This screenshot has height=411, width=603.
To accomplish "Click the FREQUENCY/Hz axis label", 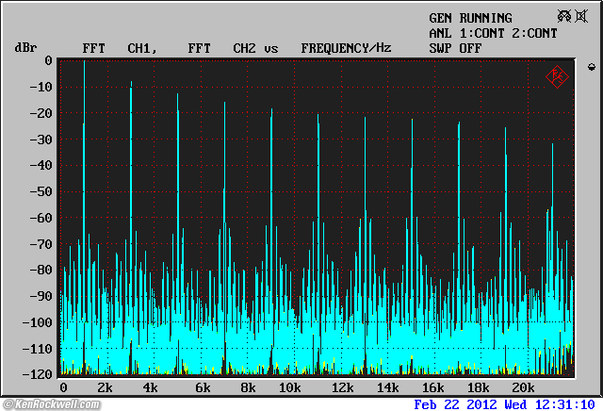I will 346,47.
